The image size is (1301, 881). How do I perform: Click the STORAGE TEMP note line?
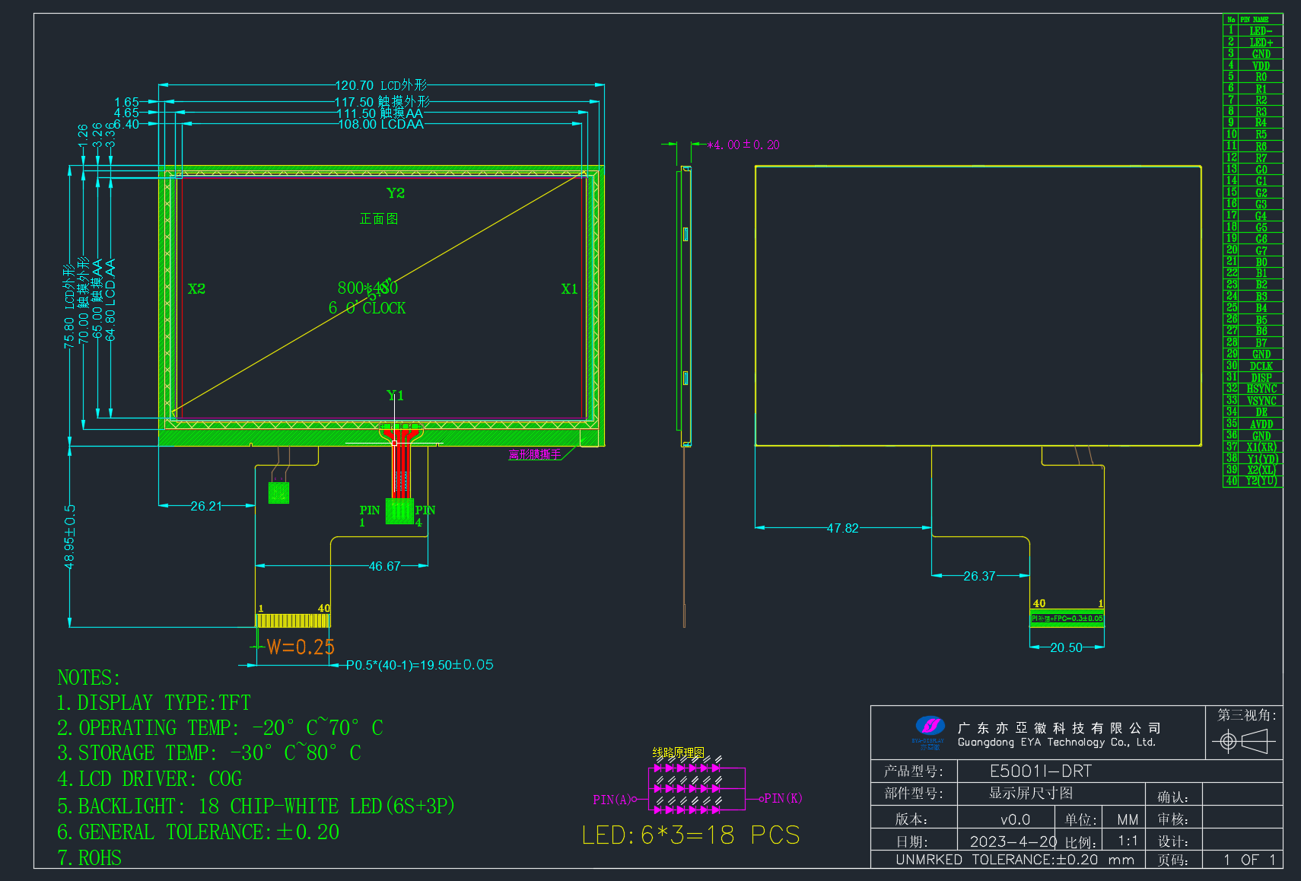click(209, 753)
